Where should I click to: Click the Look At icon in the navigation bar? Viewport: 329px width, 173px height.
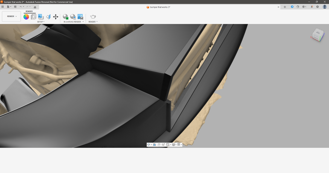click(154, 145)
